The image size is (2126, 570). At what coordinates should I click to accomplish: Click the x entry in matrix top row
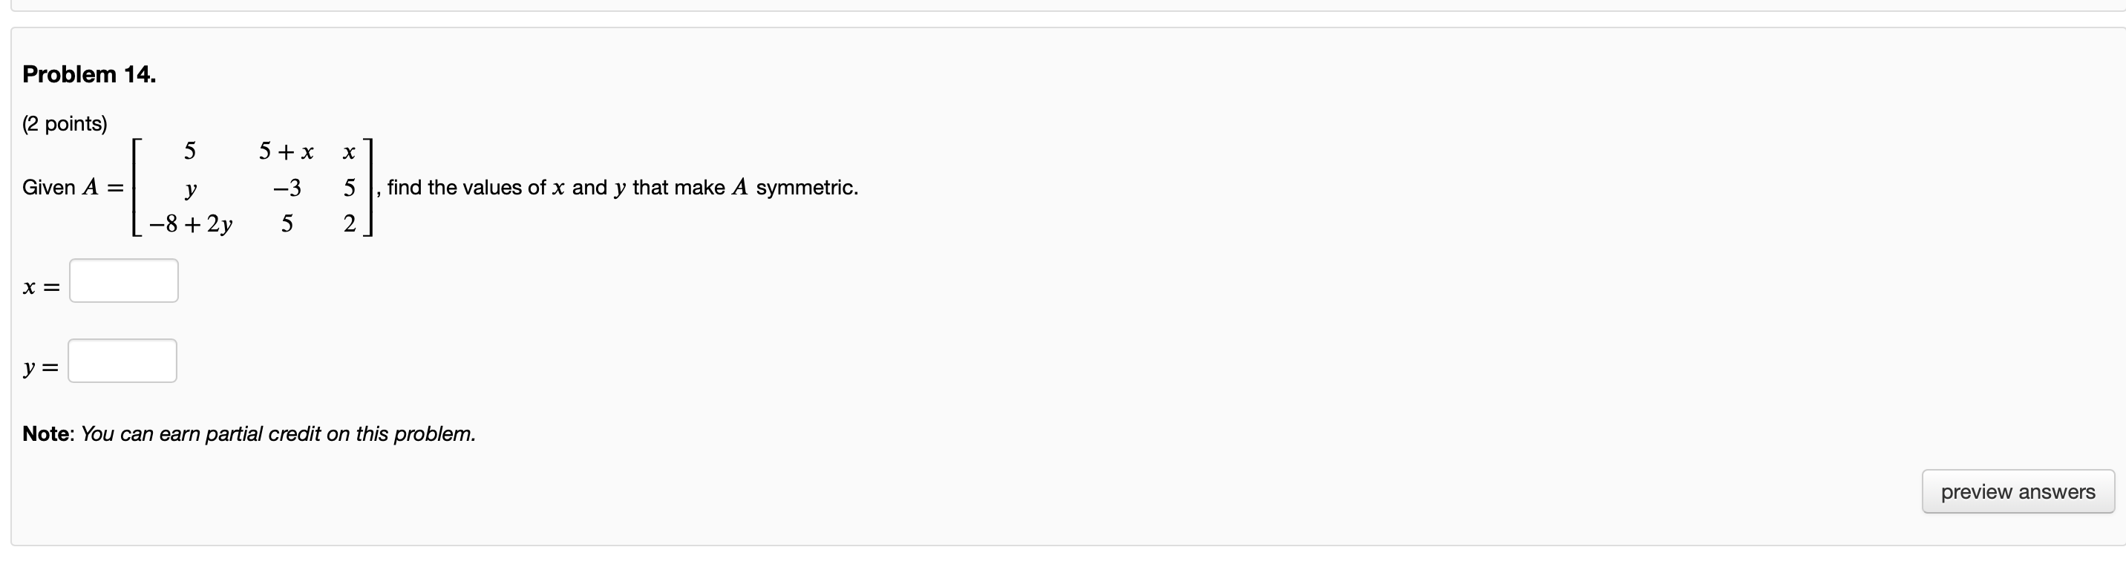pos(349,153)
